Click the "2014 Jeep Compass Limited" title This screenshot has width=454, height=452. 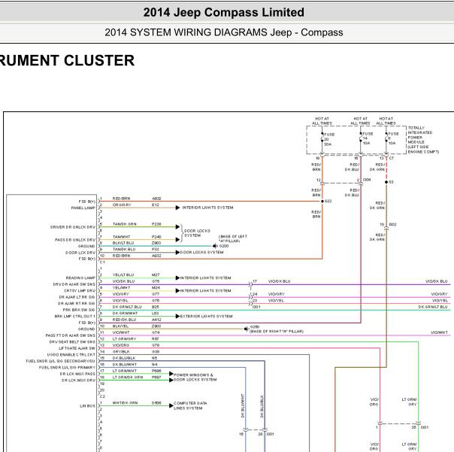(x=223, y=13)
